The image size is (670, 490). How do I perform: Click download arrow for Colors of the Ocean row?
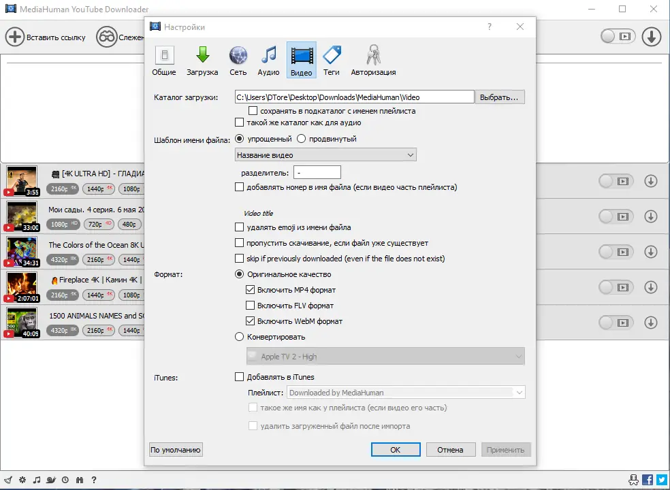(x=651, y=252)
